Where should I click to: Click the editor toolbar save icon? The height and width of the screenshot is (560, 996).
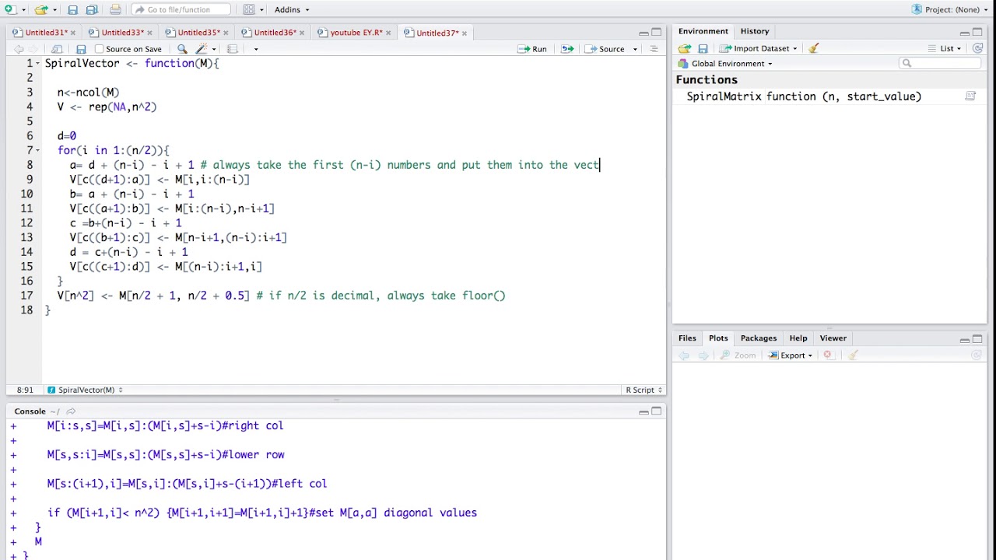(81, 49)
